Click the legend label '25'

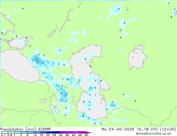(54, 135)
